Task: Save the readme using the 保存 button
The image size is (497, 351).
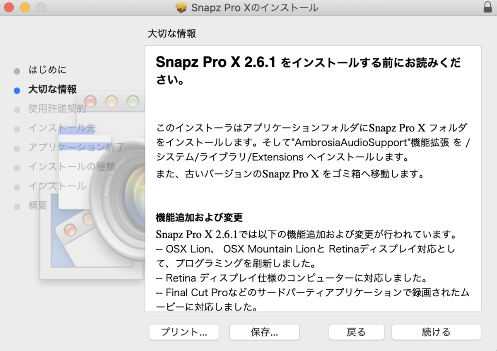Action: pyautogui.click(x=264, y=332)
